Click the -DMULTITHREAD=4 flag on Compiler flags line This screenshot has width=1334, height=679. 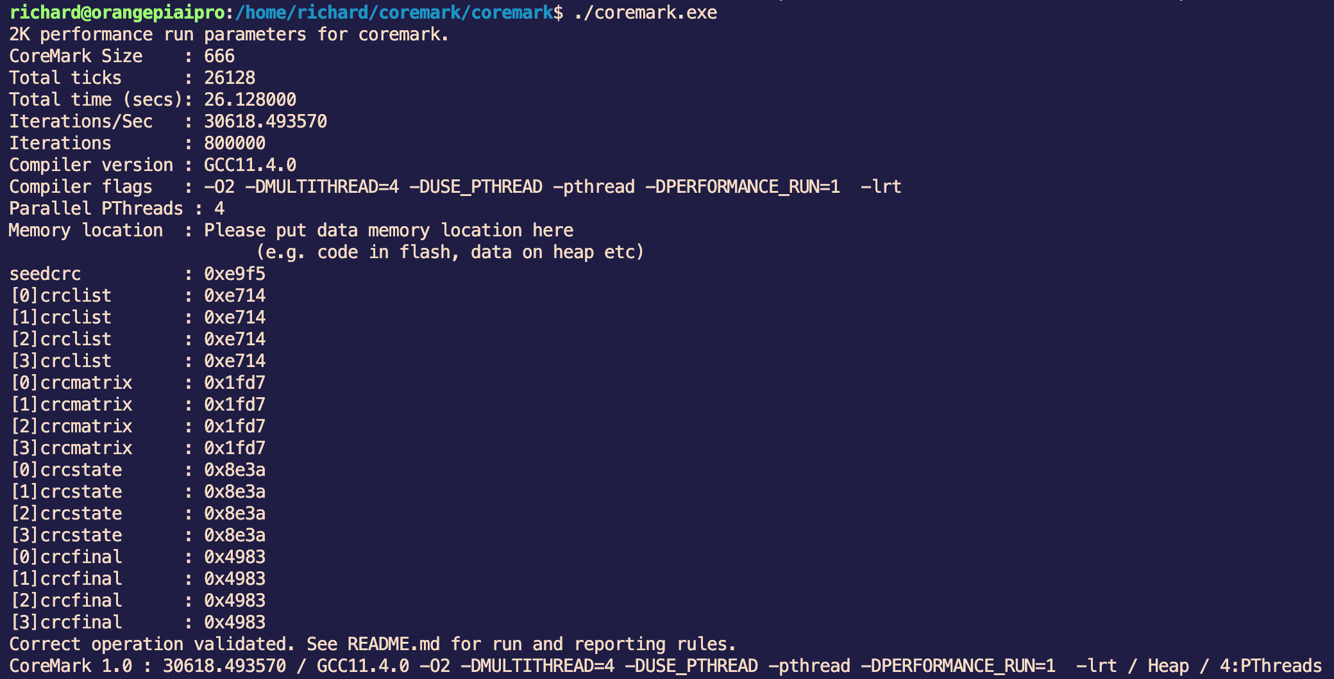[322, 186]
